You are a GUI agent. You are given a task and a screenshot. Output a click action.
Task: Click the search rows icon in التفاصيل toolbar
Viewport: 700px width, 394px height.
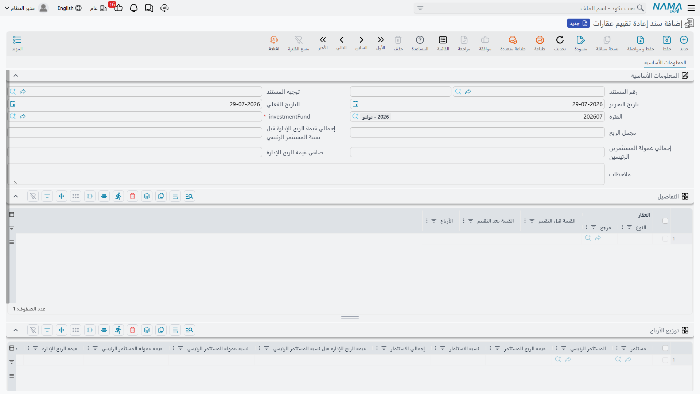tap(189, 196)
